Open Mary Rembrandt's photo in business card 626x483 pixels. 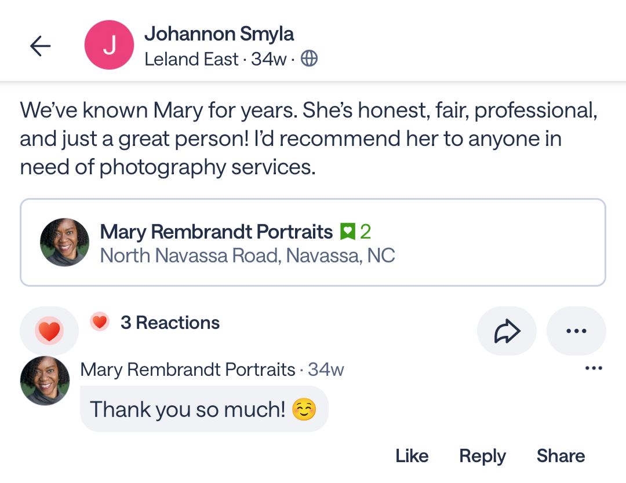click(x=64, y=243)
